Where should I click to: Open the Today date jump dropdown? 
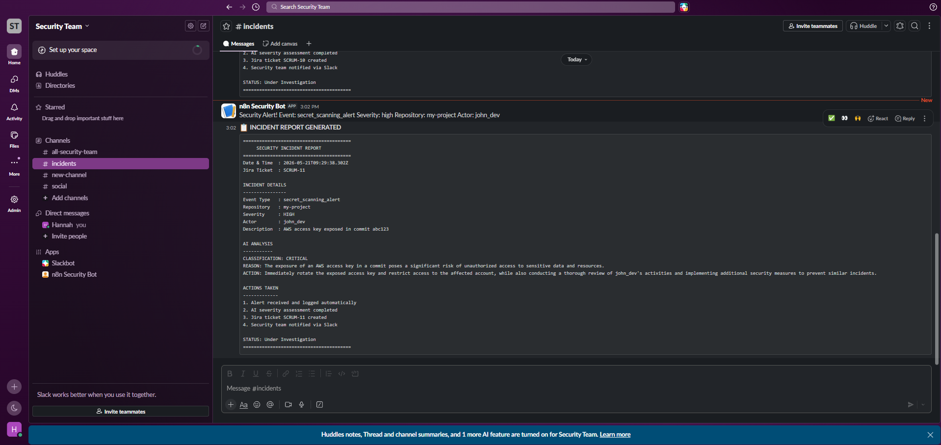point(576,59)
